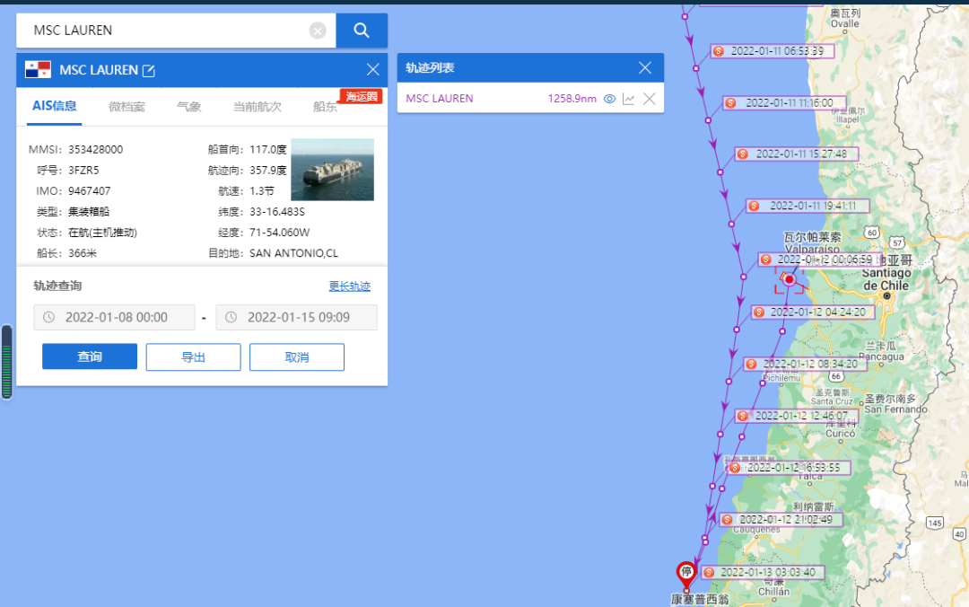Screen dimensions: 969x607
Task: Click the IMO number 9467407
Action: 89,191
